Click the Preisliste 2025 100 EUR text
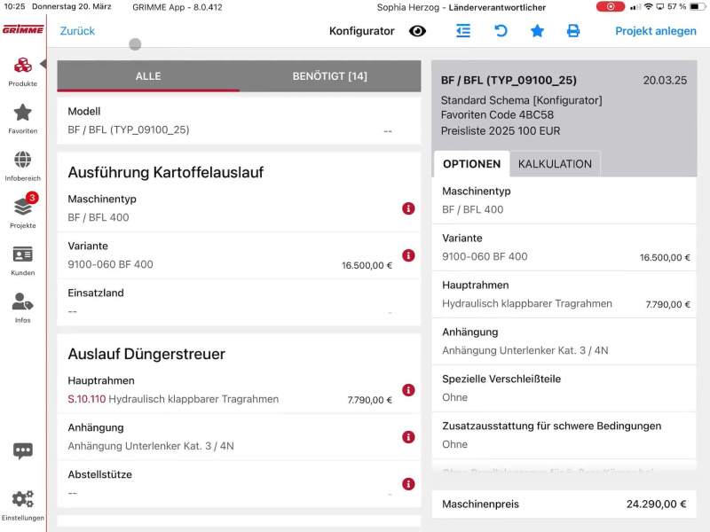 [x=501, y=130]
